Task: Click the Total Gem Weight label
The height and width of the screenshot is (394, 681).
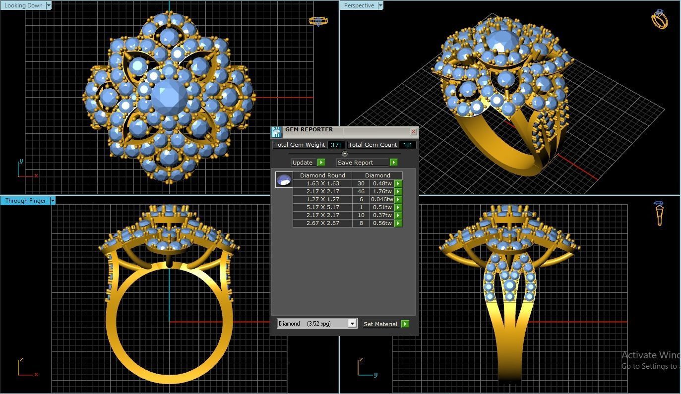Action: pyautogui.click(x=300, y=145)
